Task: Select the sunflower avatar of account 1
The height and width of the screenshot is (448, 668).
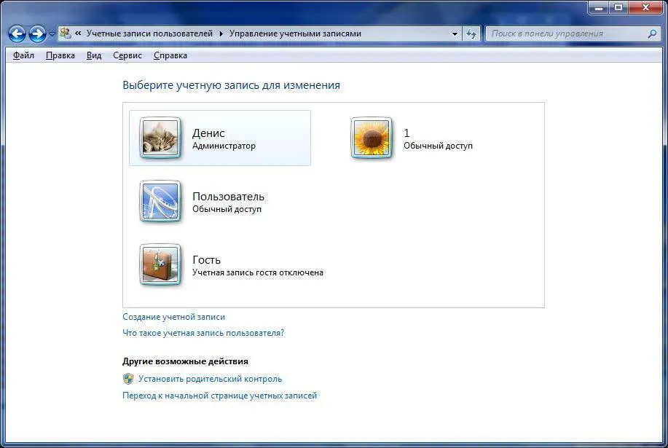Action: [372, 138]
